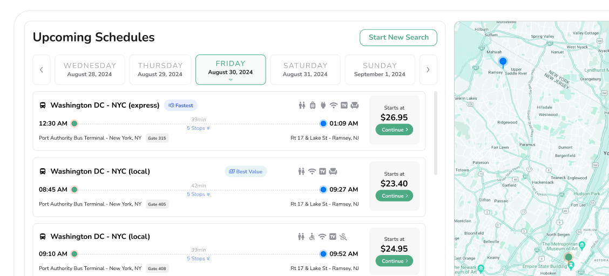The image size is (609, 276).
Task: Click the restroom icon on express route
Action: [x=302, y=105]
